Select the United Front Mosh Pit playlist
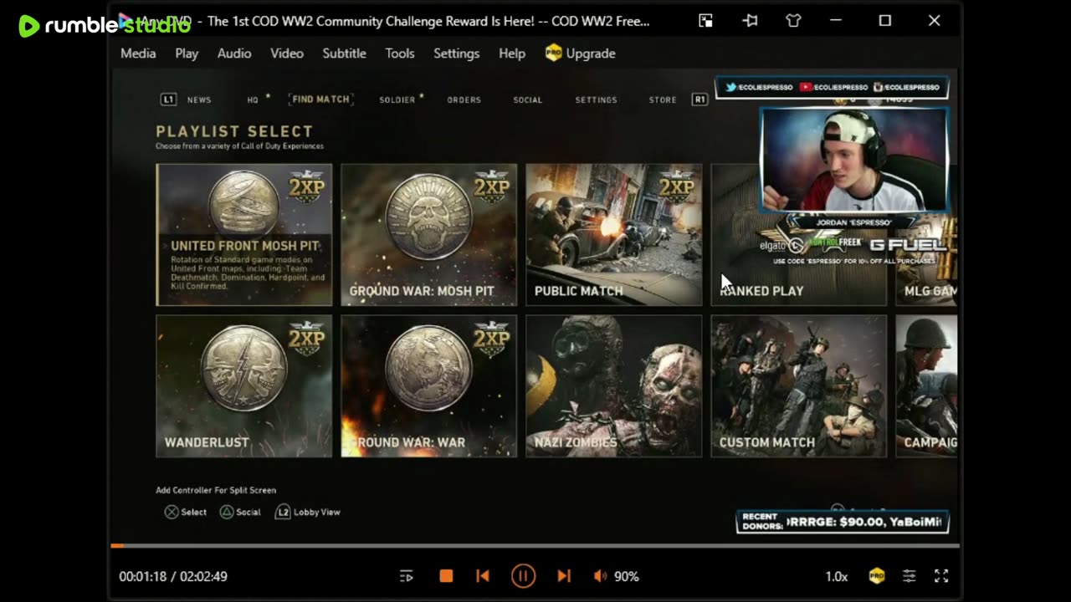 pyautogui.click(x=244, y=235)
